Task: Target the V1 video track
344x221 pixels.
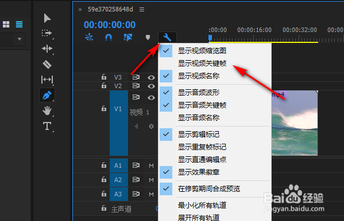Action: (x=119, y=123)
